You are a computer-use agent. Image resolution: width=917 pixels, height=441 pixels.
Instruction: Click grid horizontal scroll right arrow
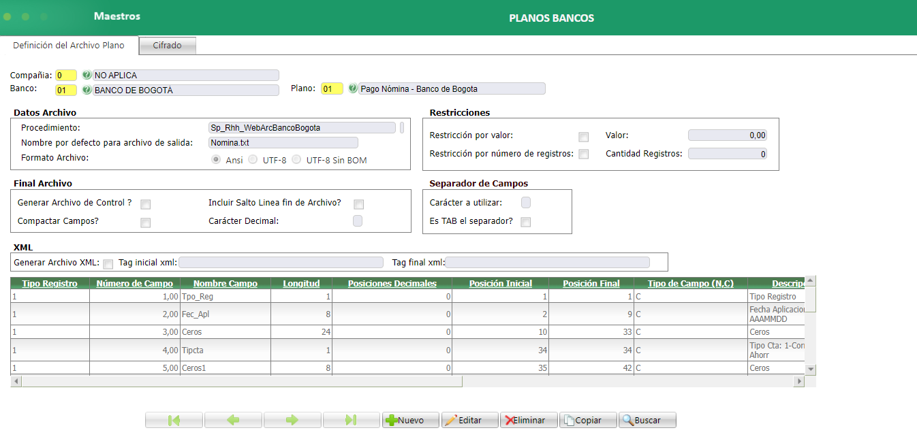[x=799, y=382]
